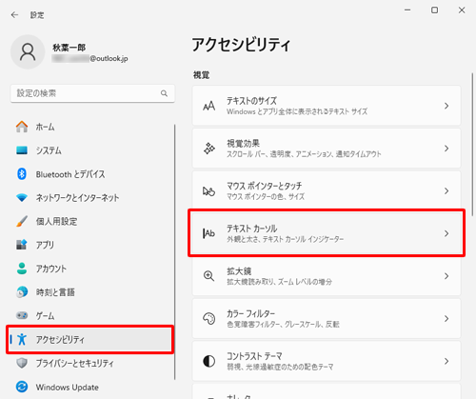Open コントラスト テーマ settings

327,361
